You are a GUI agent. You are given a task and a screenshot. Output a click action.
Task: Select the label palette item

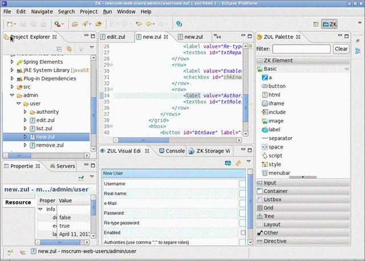pos(271,130)
